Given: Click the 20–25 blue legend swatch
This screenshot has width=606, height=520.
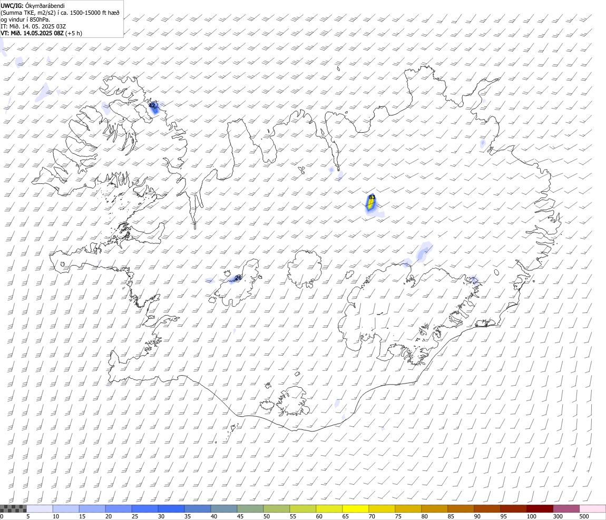Looking at the screenshot, I should [x=119, y=508].
